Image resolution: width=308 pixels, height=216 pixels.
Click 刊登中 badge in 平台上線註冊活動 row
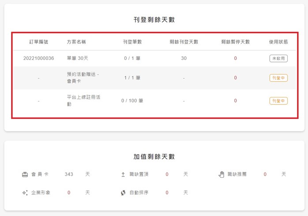pos(278,101)
